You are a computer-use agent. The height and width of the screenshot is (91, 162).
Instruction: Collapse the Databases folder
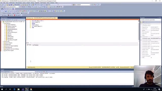click(x=3, y=23)
